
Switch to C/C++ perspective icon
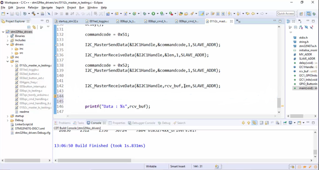309,14
